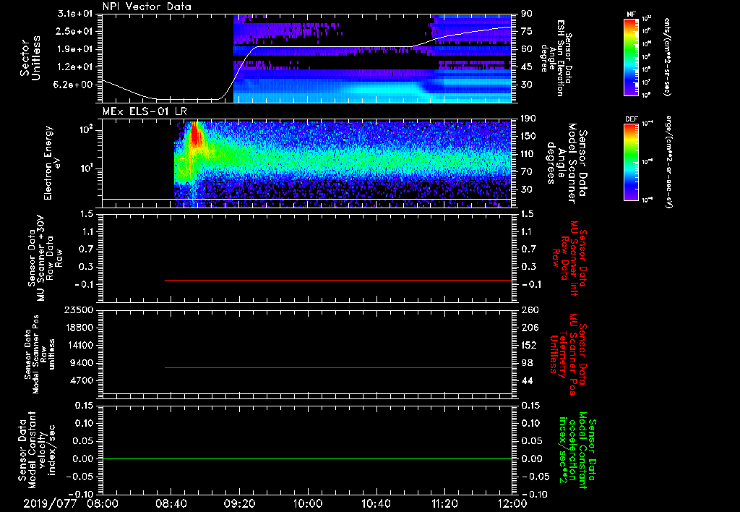Click the '08:40' time axis label
The image size is (740, 512).
point(171,503)
